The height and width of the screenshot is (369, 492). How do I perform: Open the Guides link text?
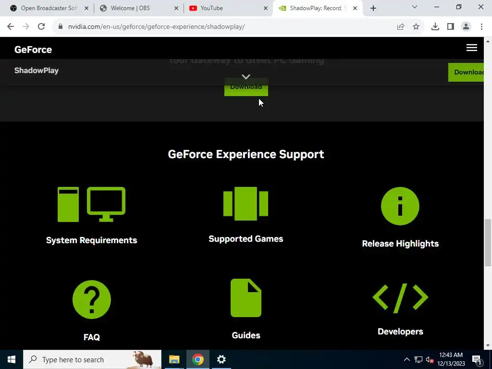tap(246, 335)
